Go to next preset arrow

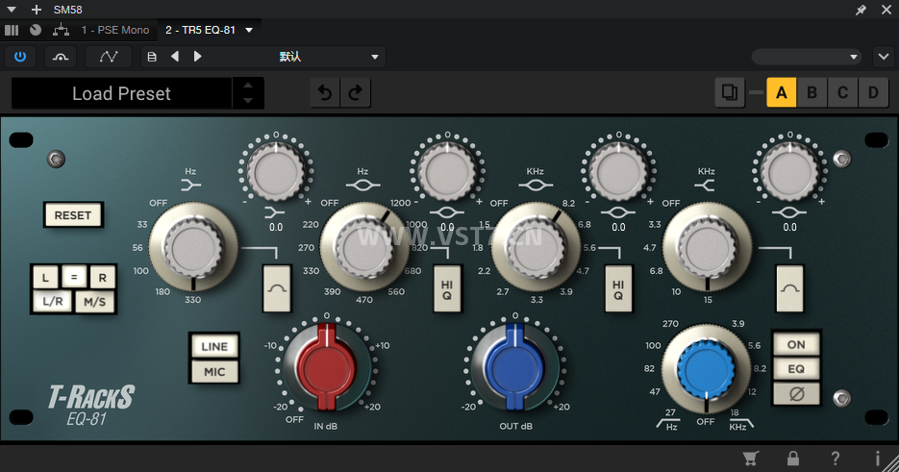198,56
